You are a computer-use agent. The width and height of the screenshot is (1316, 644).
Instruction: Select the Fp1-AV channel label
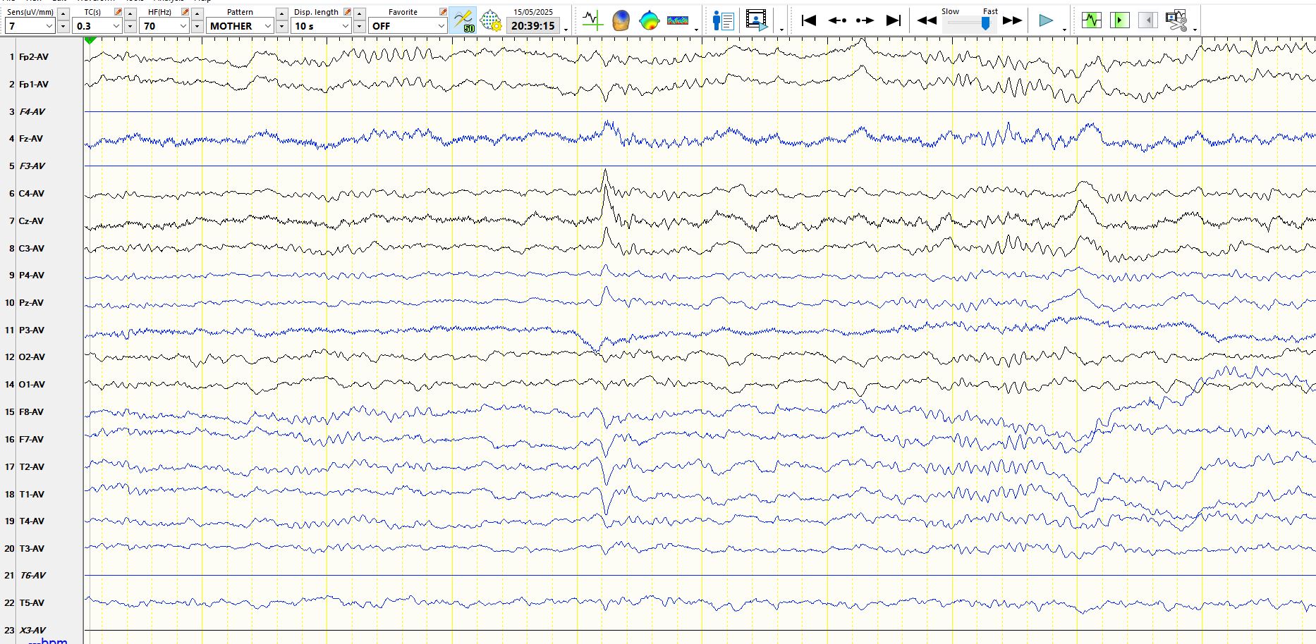point(34,85)
